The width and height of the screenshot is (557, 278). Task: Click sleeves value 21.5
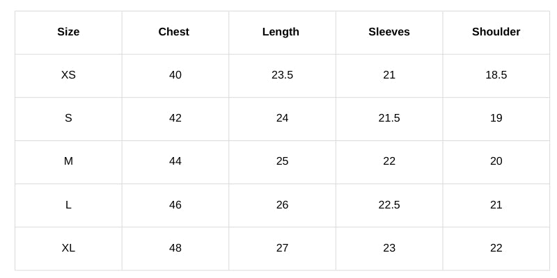click(x=389, y=118)
